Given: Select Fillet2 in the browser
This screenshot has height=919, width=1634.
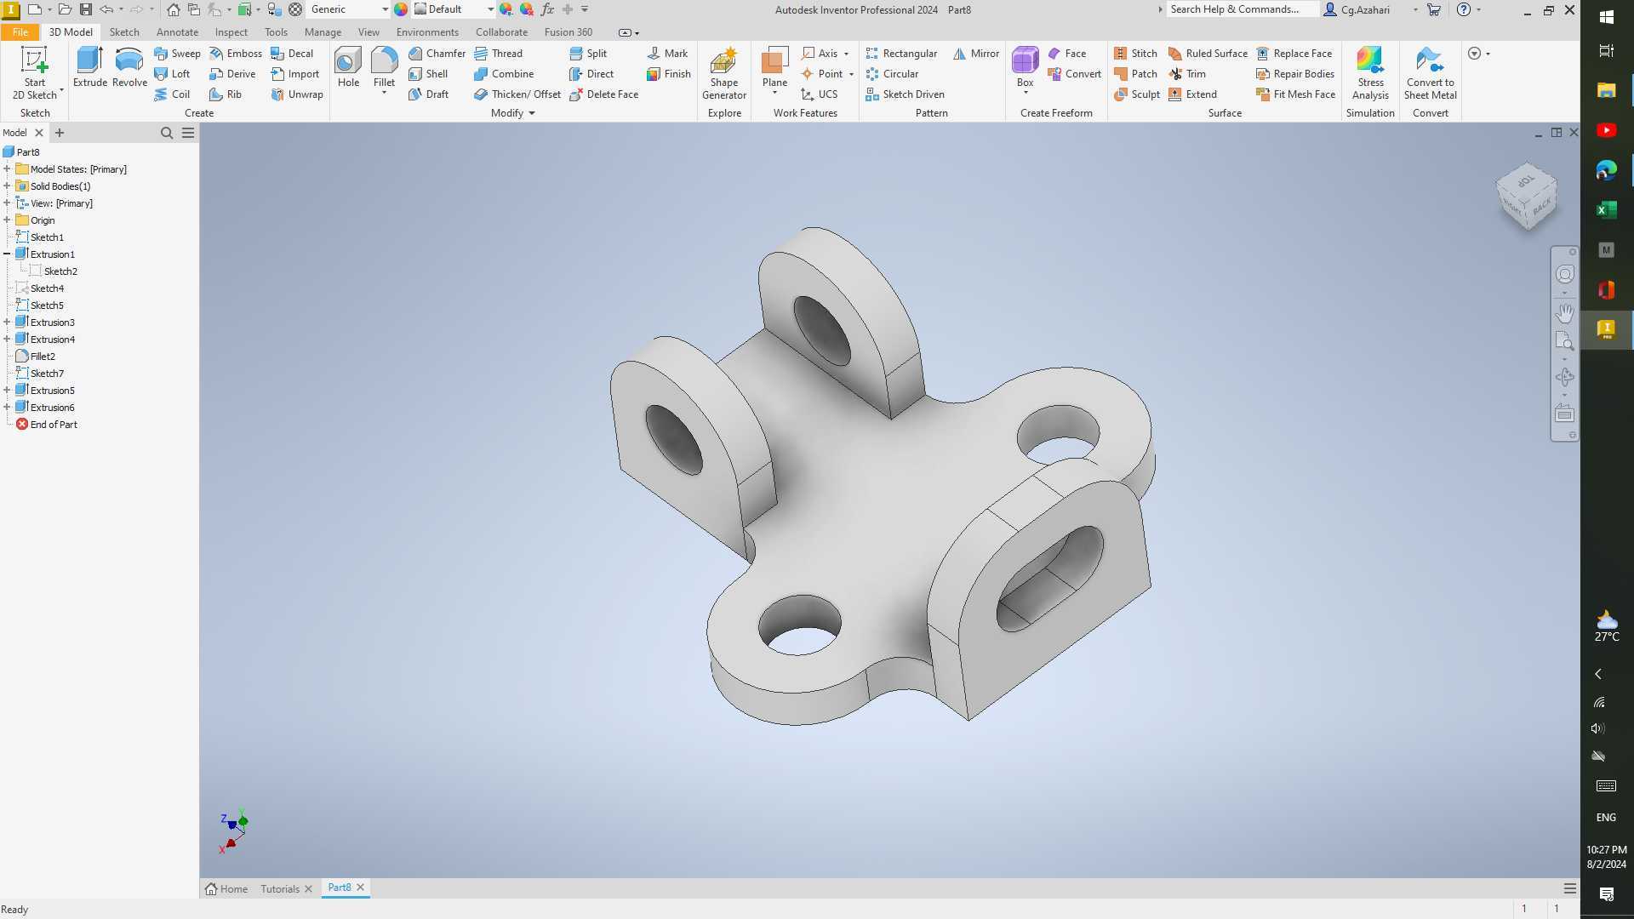Looking at the screenshot, I should coord(43,357).
